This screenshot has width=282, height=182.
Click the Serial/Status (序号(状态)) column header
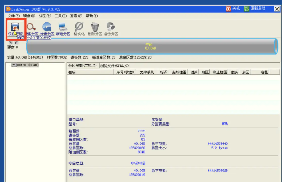tap(125, 72)
